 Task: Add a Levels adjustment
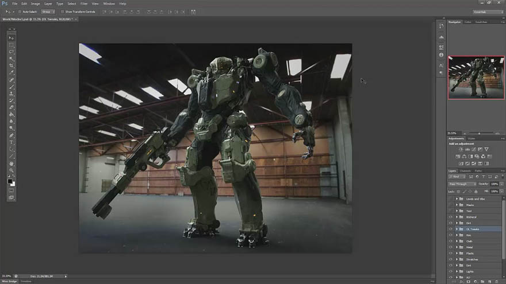467,149
